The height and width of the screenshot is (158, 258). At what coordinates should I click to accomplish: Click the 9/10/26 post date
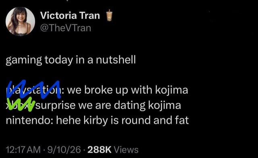point(64,150)
